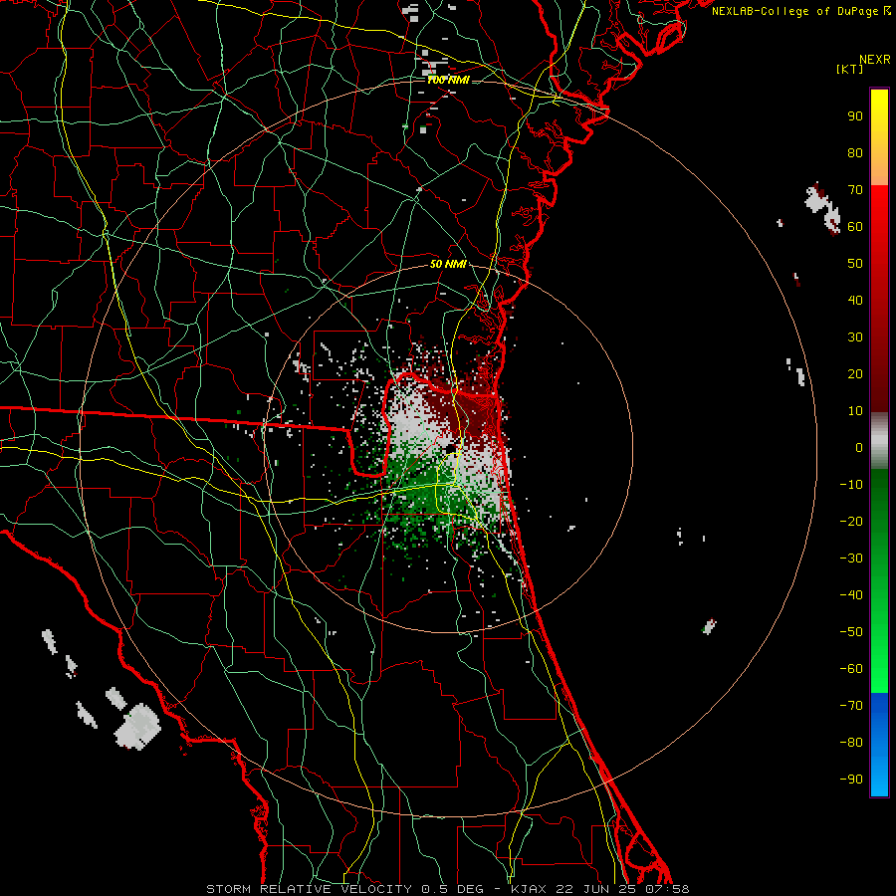Select the -80 value on the velocity scale

point(851,743)
